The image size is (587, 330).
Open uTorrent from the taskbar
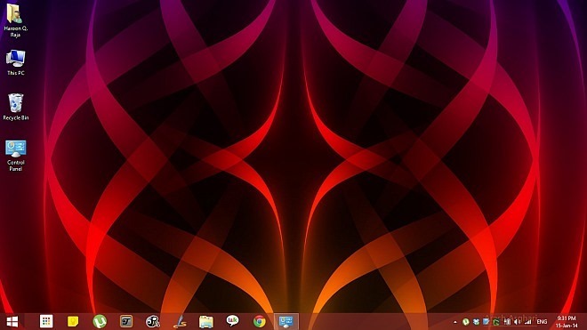point(100,321)
